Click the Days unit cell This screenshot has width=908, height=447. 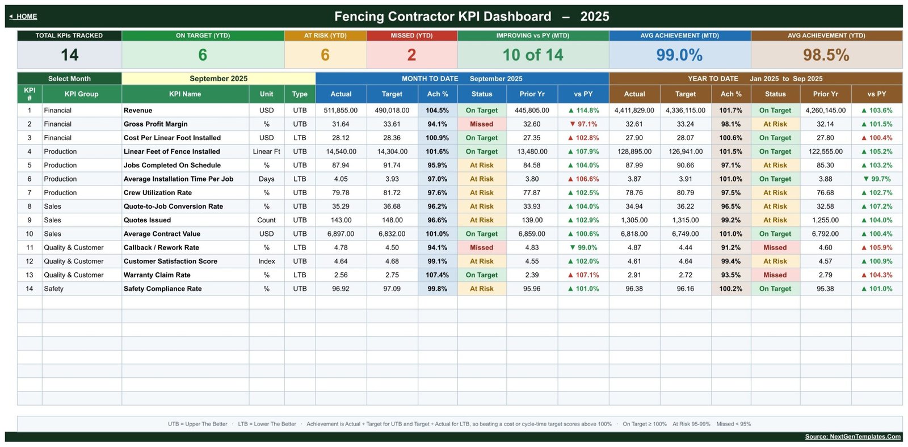pos(266,179)
